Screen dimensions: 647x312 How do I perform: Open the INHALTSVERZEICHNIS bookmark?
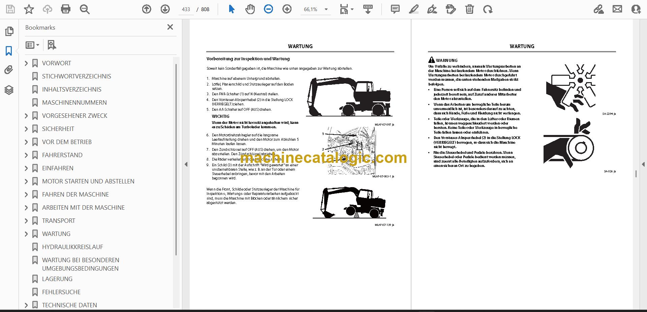point(71,89)
